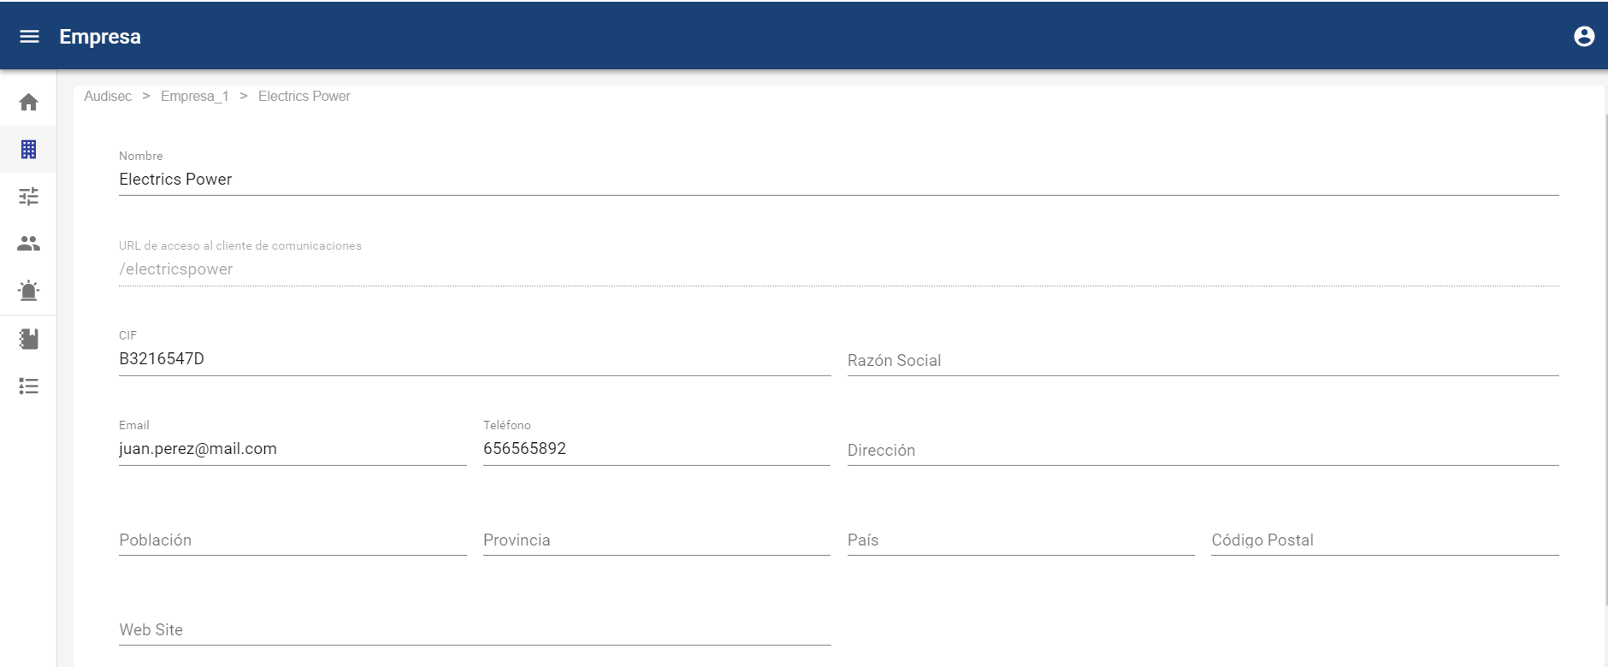
Task: Navigate to Empresa_1 breadcrumb
Action: pos(194,97)
